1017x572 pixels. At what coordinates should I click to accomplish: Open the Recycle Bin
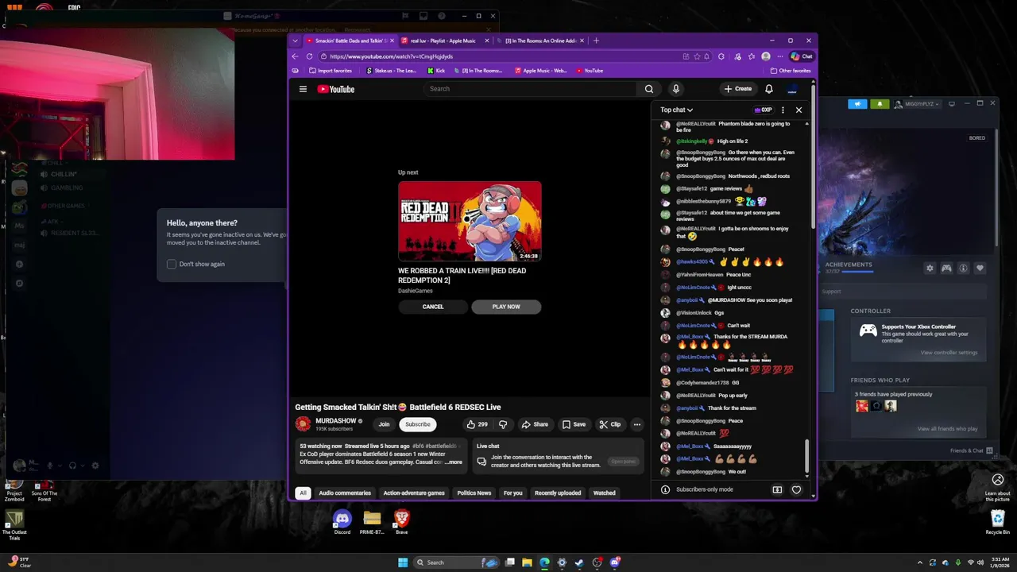[x=998, y=522]
